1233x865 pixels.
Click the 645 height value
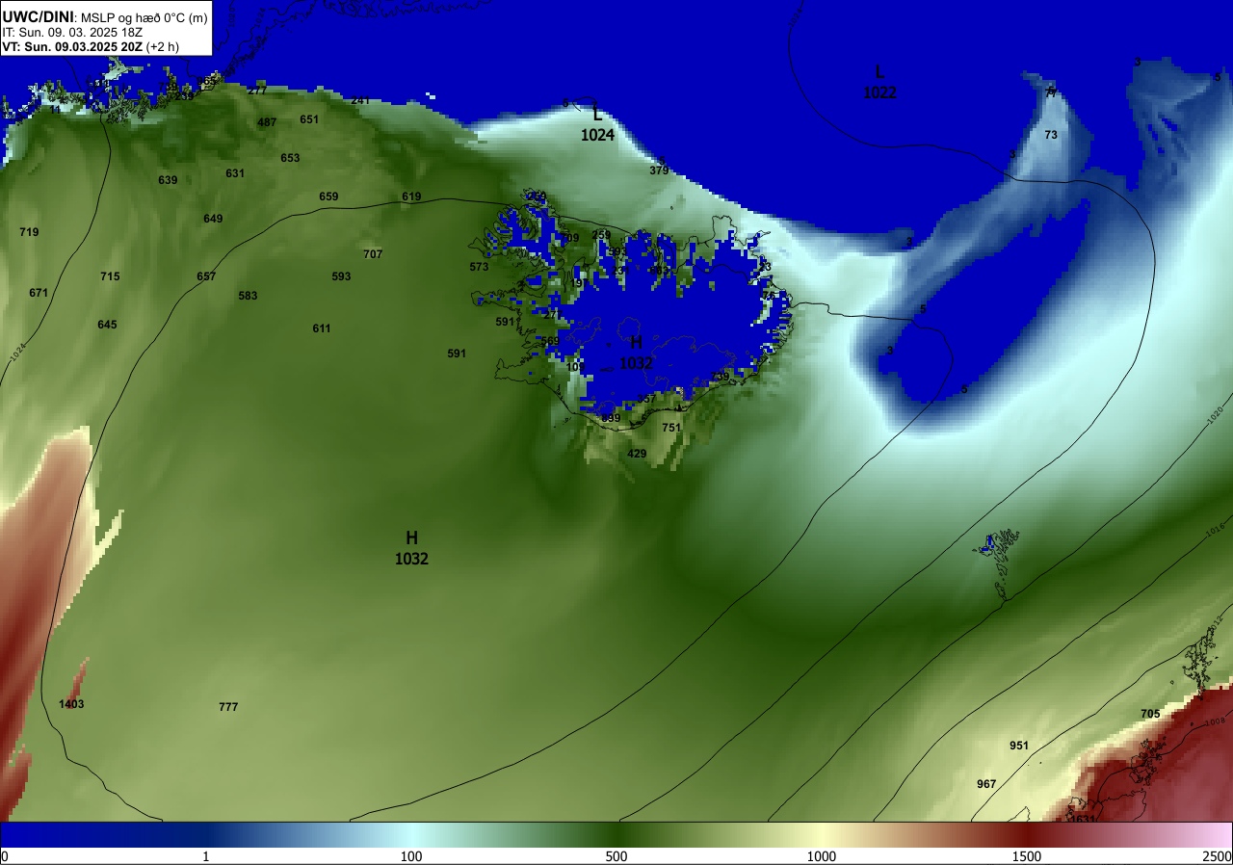107,325
